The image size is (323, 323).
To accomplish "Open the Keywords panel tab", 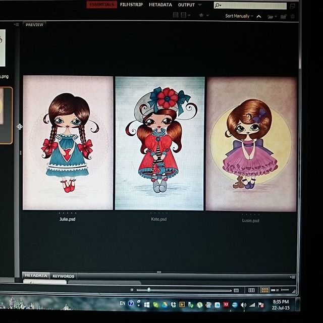I will (x=63, y=276).
